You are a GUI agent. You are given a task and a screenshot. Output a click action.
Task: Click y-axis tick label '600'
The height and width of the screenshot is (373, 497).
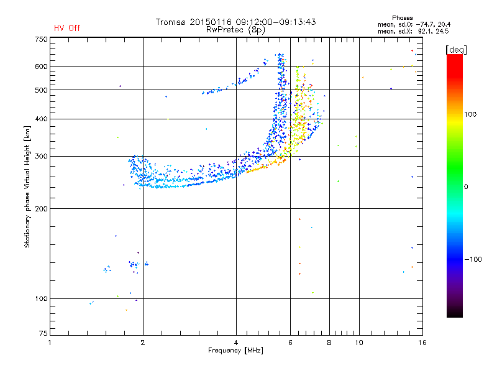click(41, 67)
